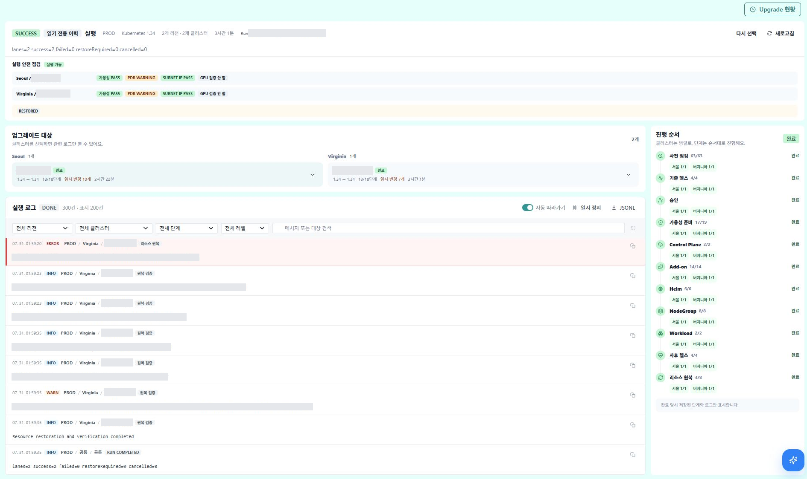
Task: Click the 가용성 준비 shield icon
Action: pos(661,222)
